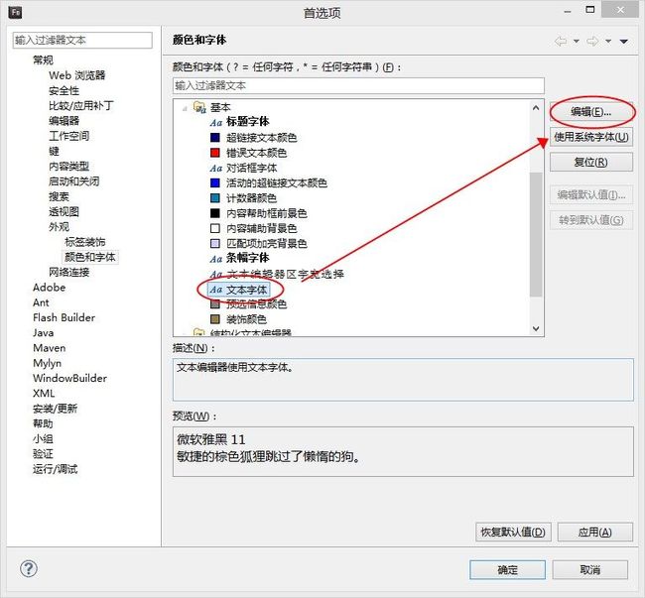Open WindowBuilder preferences category
The height and width of the screenshot is (598, 645).
(x=69, y=378)
